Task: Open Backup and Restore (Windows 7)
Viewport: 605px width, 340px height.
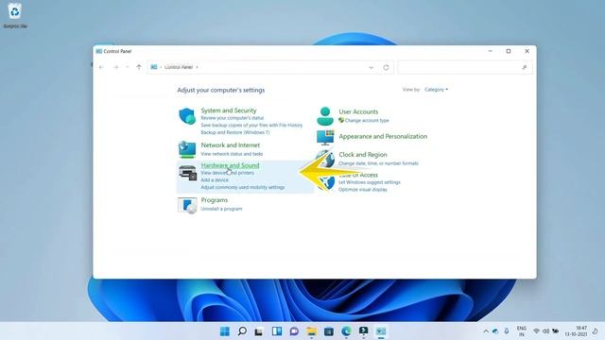Action: point(235,132)
